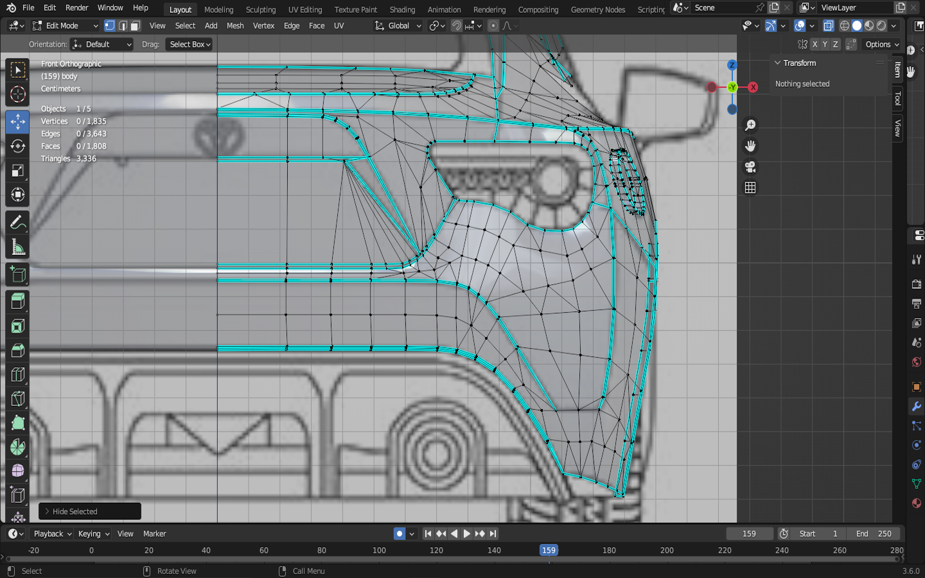Viewport: 925px width, 578px height.
Task: Toggle auto keying record button
Action: [400, 534]
